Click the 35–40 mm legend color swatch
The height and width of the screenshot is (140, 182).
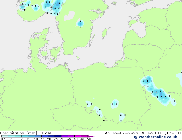(71, 136)
